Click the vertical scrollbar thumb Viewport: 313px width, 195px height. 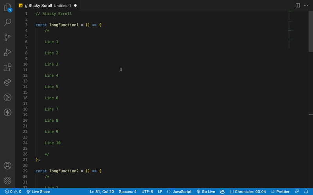coord(311,32)
